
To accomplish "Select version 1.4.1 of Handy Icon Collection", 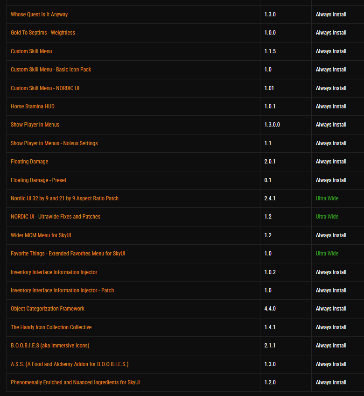I will (270, 327).
